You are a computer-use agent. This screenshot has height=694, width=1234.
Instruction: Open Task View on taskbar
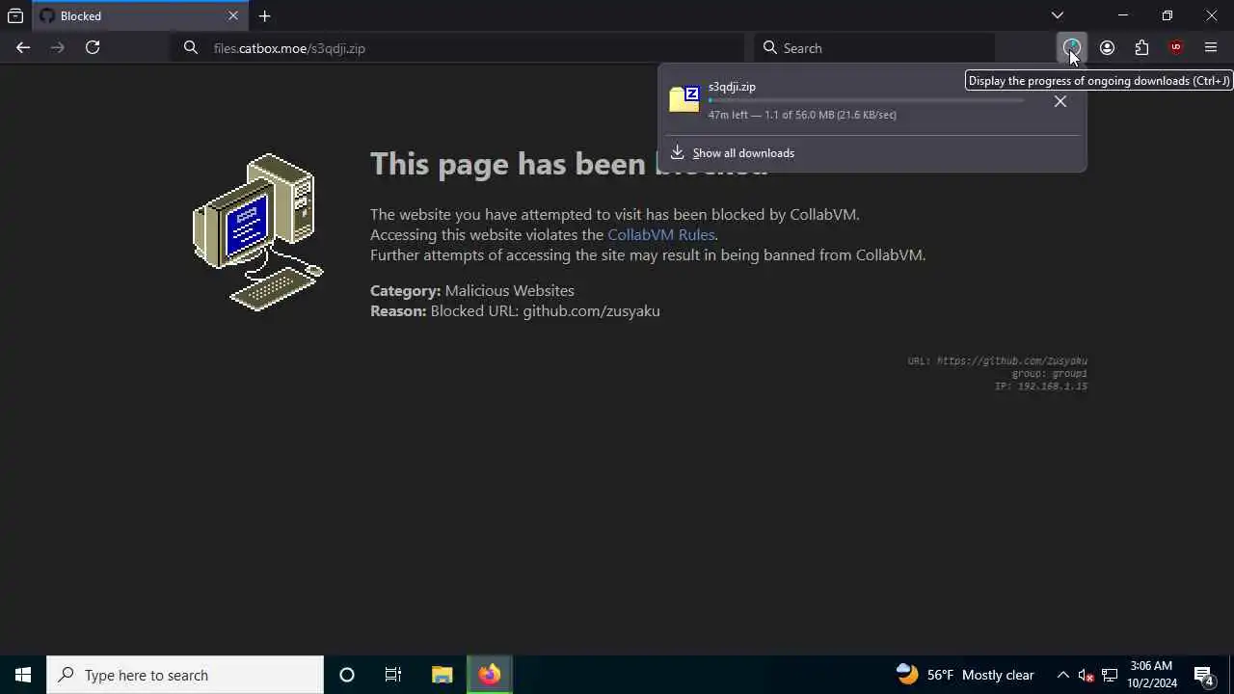point(393,675)
